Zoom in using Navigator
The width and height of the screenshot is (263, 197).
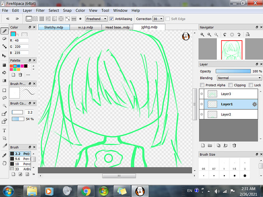point(202,35)
